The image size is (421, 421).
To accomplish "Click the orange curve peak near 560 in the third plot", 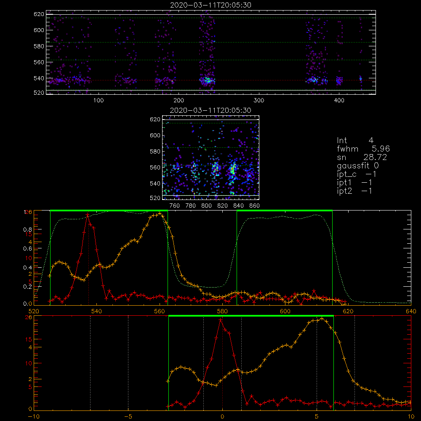I will (160, 213).
